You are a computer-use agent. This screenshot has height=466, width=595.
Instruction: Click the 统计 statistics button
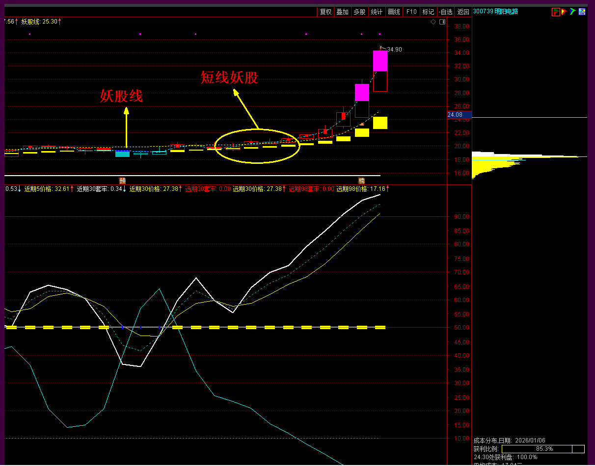377,12
